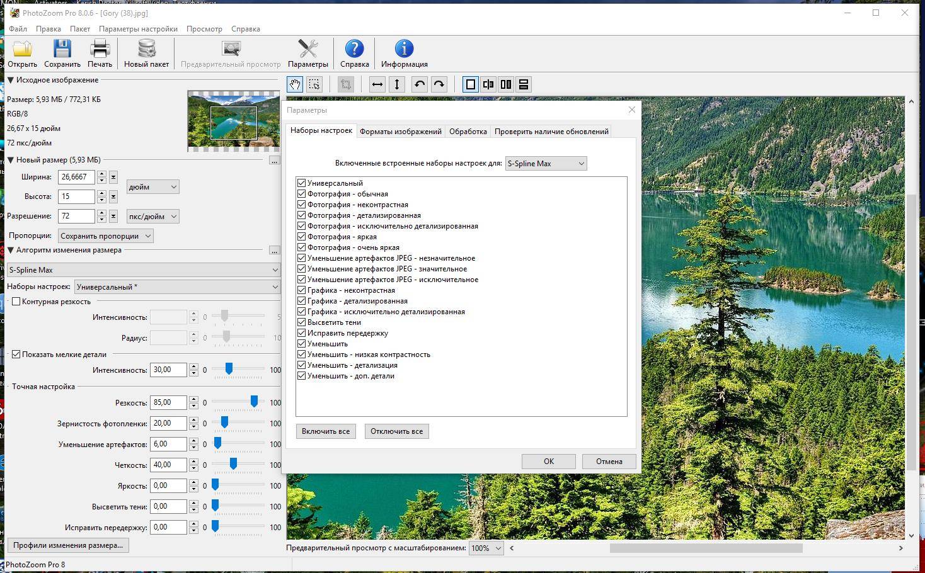Open the Правка menu
Screen dimensions: 925x573
coord(49,29)
